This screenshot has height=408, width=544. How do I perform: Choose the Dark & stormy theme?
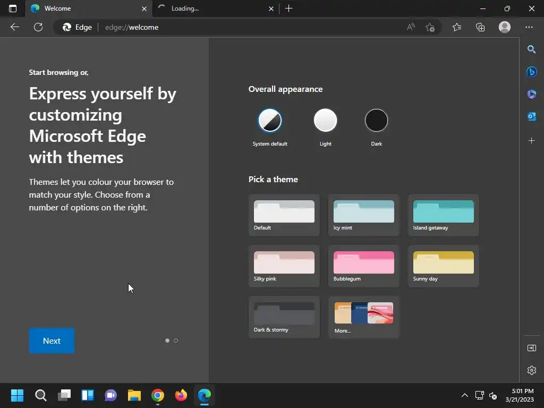click(x=284, y=317)
